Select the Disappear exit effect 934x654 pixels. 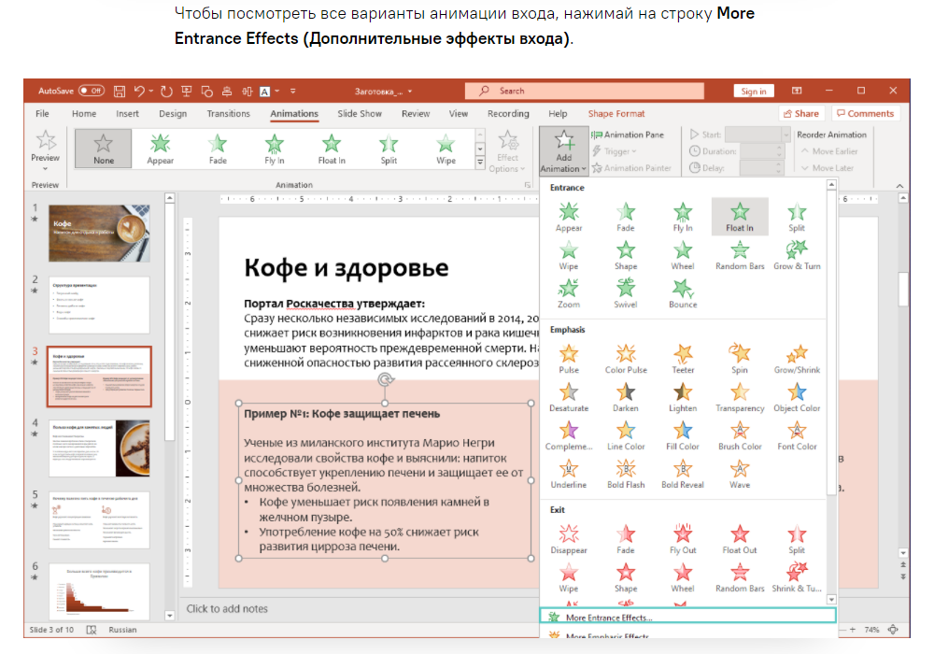tap(569, 538)
